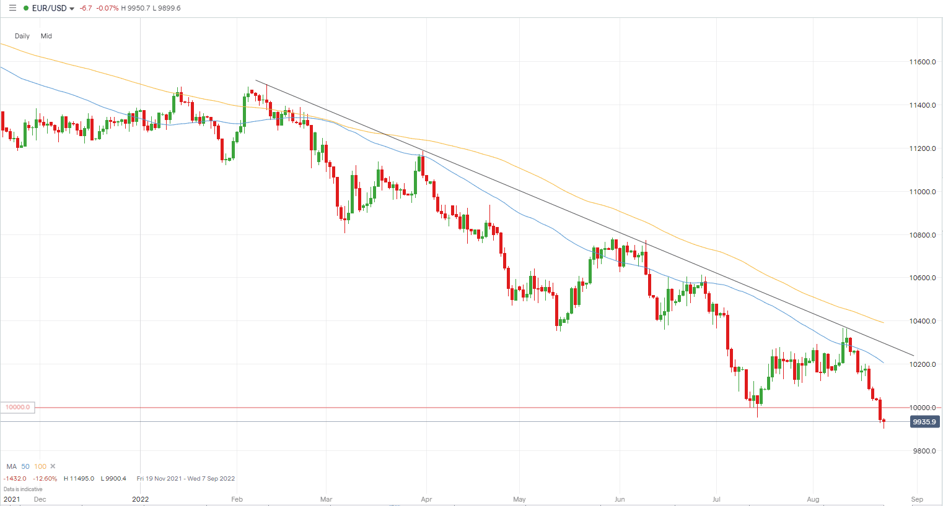Click the H 11495.0 range high

(x=79, y=479)
